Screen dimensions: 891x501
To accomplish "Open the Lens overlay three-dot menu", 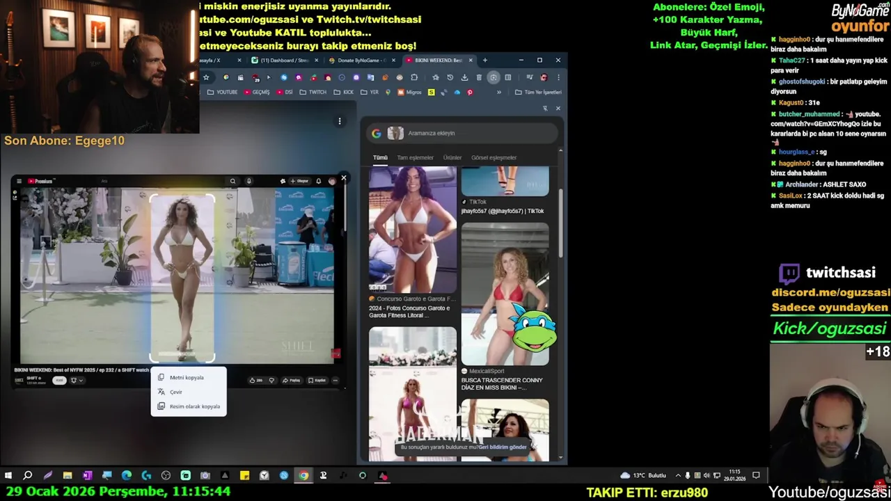I will pyautogui.click(x=340, y=121).
